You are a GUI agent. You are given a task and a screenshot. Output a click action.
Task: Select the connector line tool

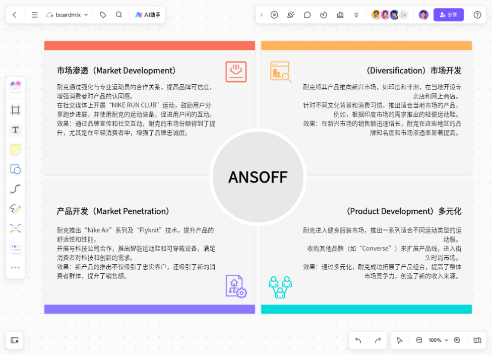tap(15, 189)
